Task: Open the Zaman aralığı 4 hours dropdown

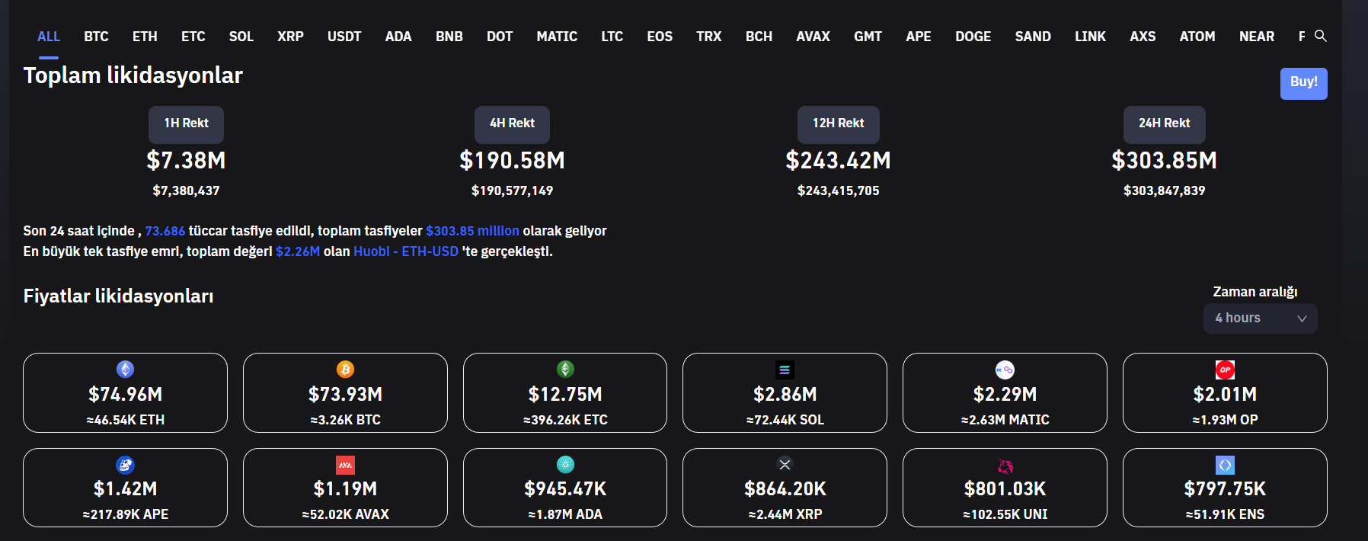Action: (1260, 319)
